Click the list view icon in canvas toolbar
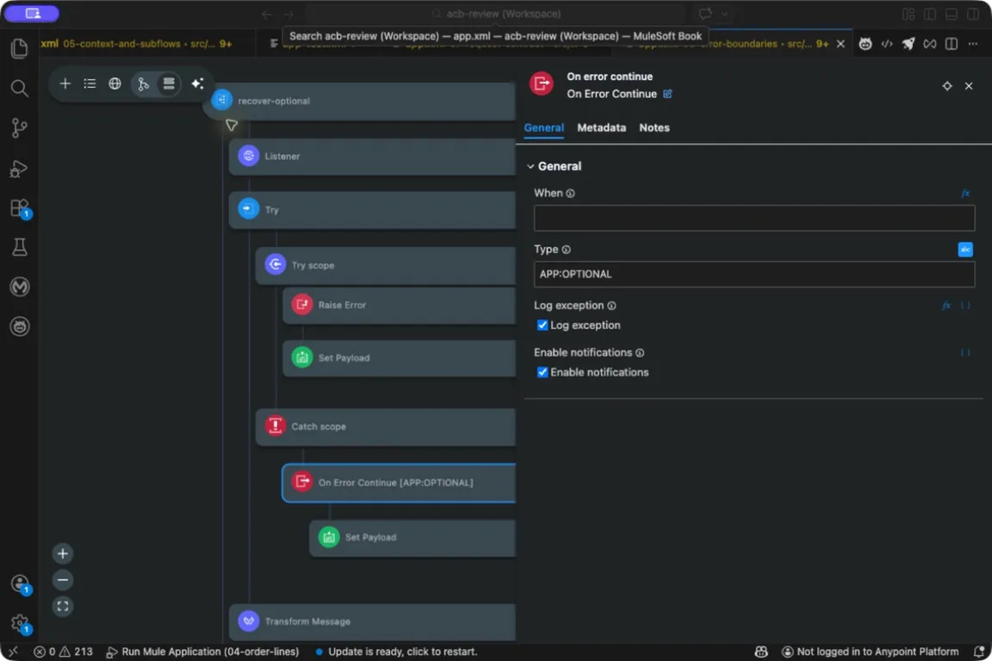This screenshot has width=992, height=661. (90, 83)
